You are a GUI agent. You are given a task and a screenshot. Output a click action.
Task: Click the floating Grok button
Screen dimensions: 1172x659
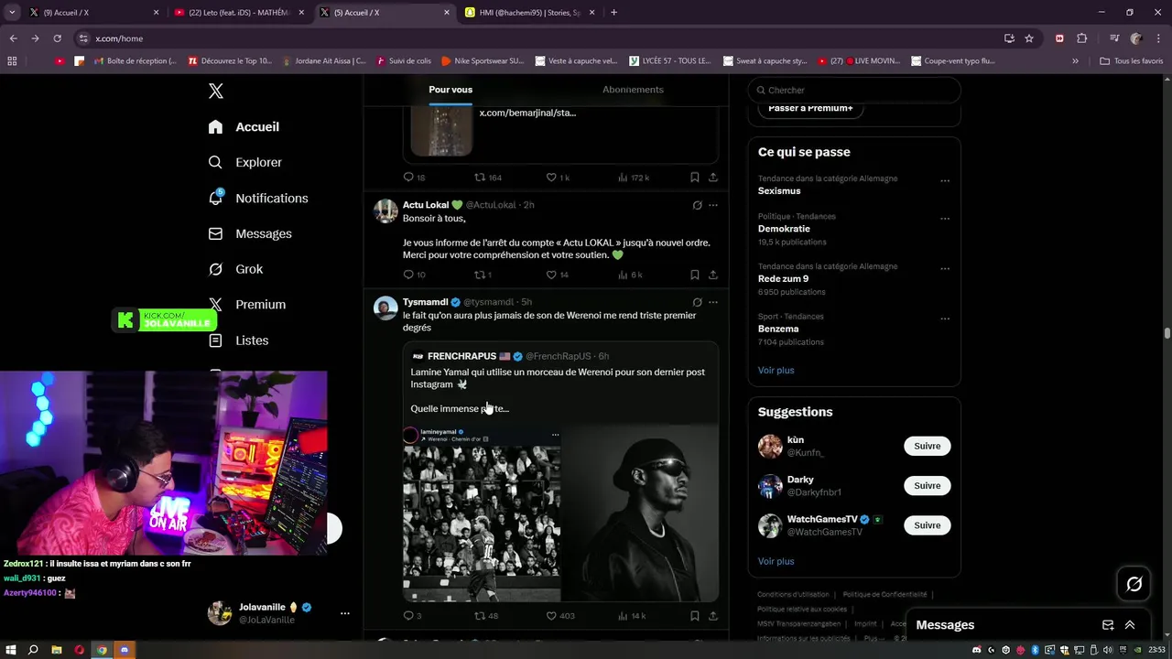click(x=1134, y=584)
